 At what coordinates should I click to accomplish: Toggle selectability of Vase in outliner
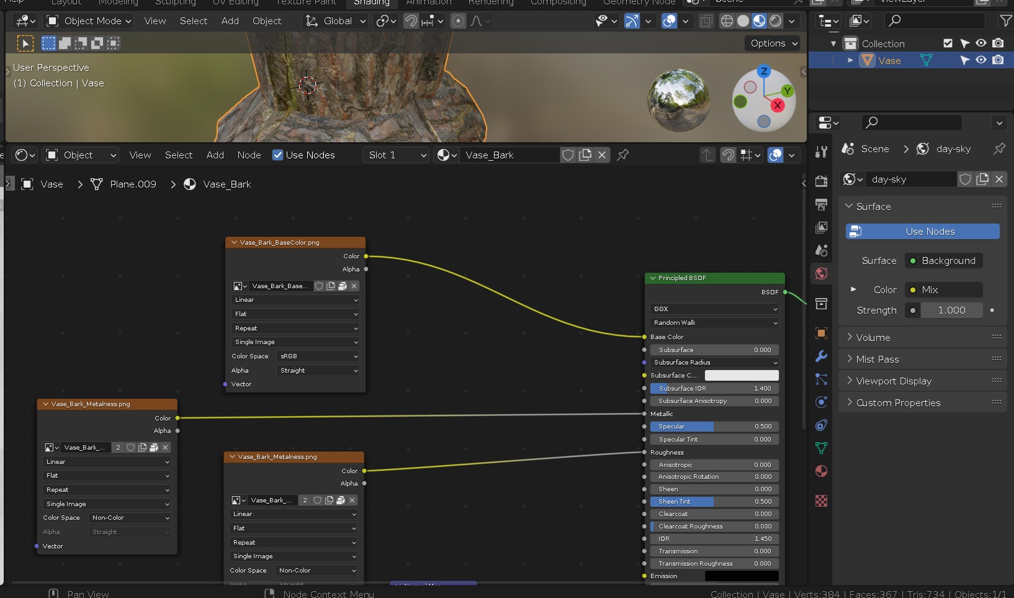tap(964, 60)
